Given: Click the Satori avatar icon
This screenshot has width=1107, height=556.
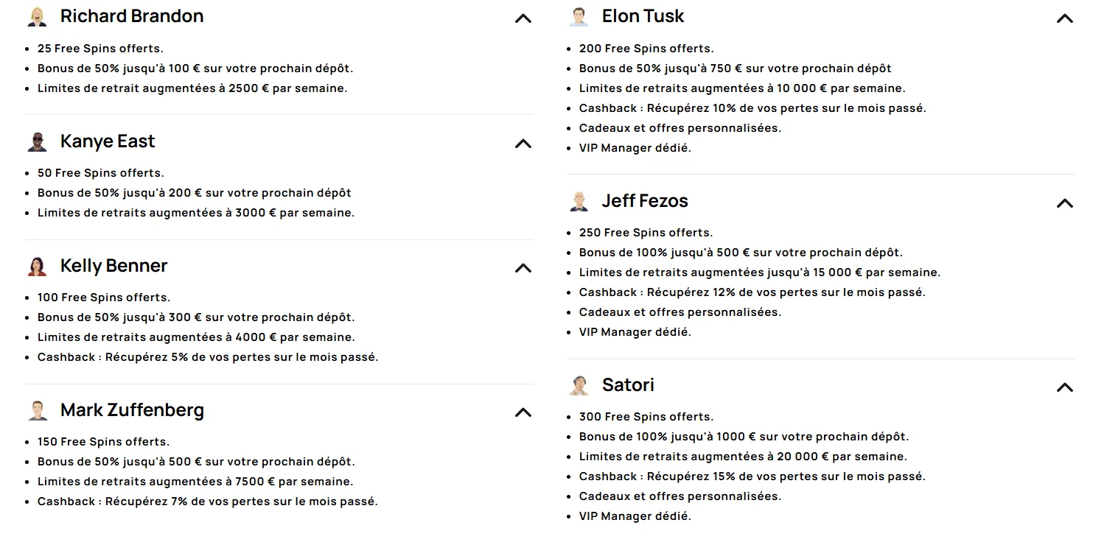Looking at the screenshot, I should 579,386.
